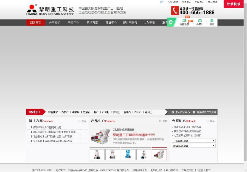
Task: Open hot topic 最新型YKN系列振动筛占领
Action: pos(187,131)
